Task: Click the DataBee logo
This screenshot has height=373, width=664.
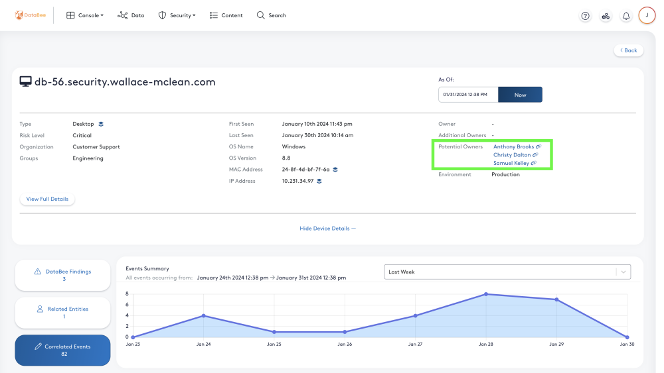Action: tap(31, 15)
